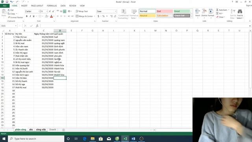This screenshot has height=142, width=252.
Task: Switch to the INSERT ribbon tab
Action: tap(24, 6)
